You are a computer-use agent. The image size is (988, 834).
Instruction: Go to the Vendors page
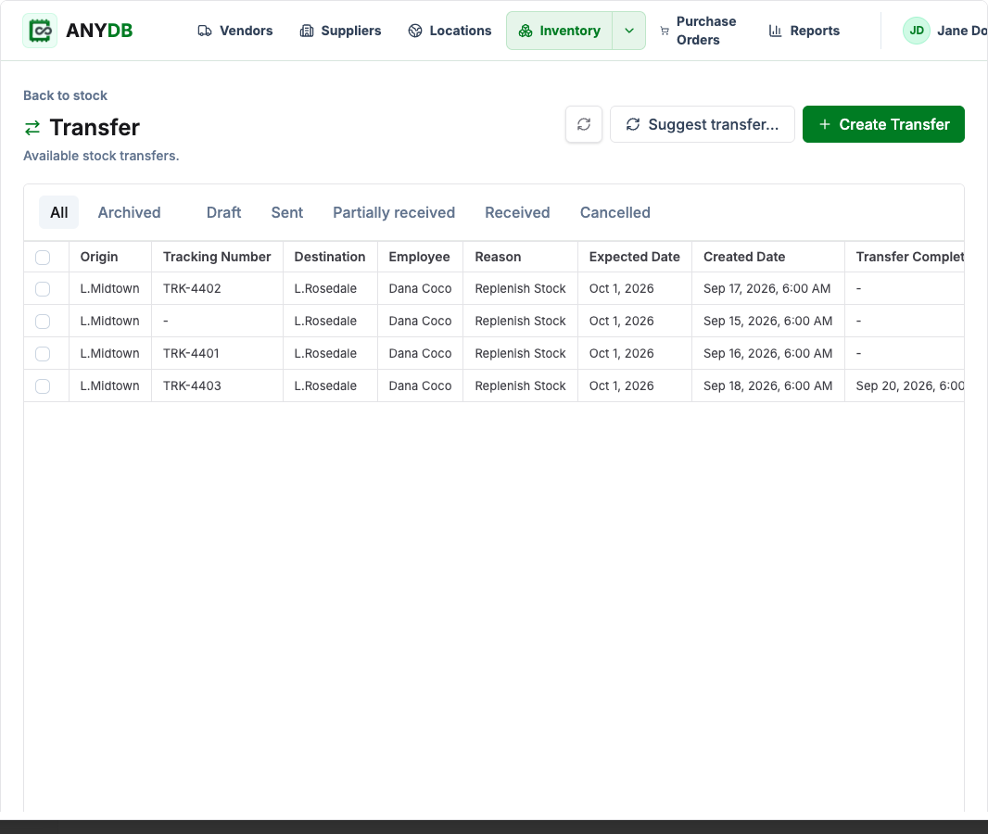click(x=235, y=31)
